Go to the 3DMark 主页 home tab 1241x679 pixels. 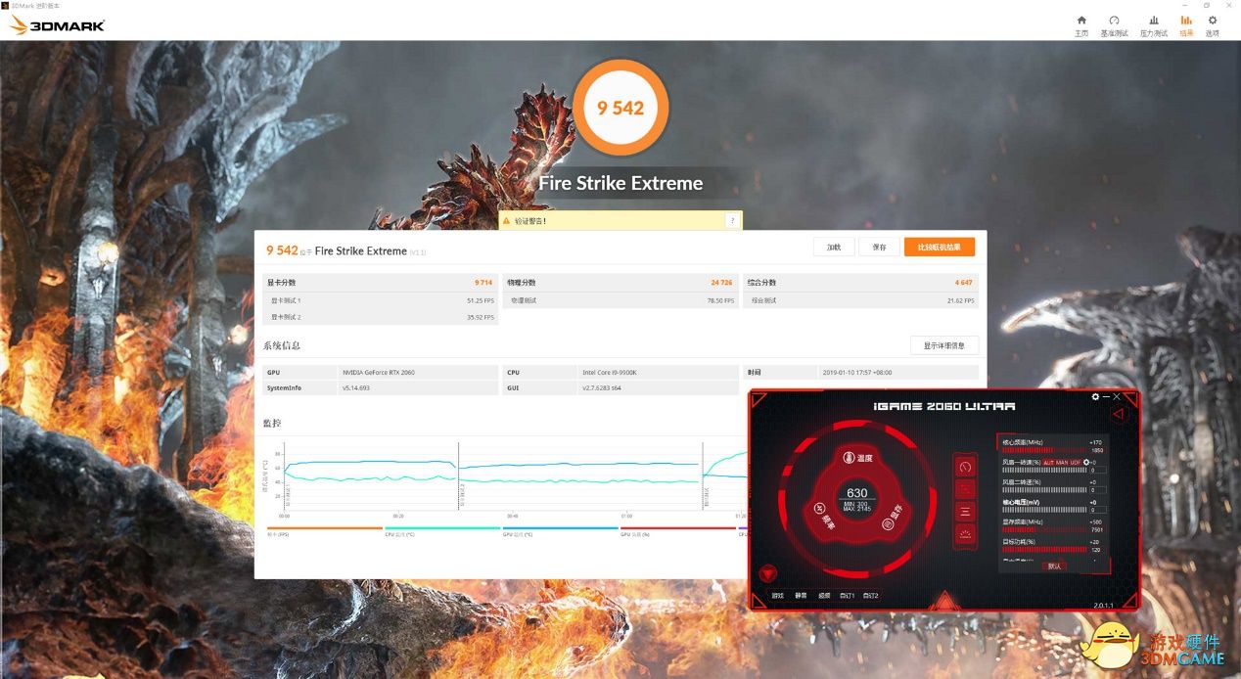[x=1081, y=25]
